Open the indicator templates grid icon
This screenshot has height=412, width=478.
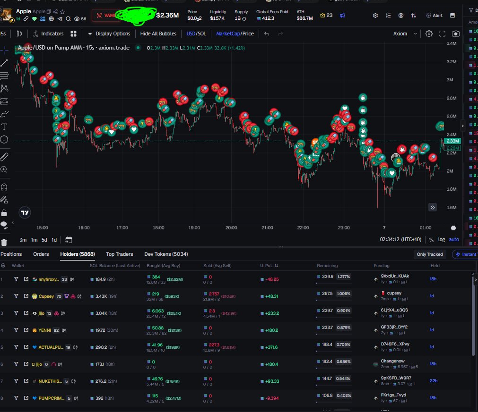73,34
